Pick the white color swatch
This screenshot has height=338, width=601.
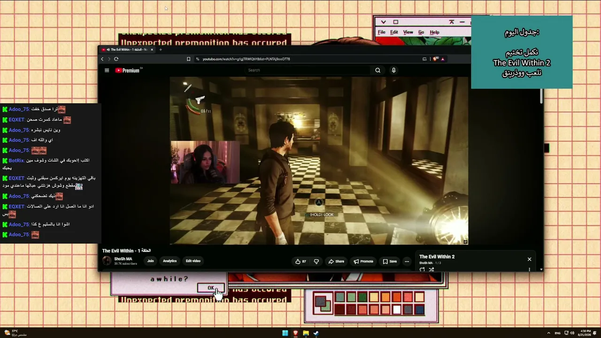point(397,309)
